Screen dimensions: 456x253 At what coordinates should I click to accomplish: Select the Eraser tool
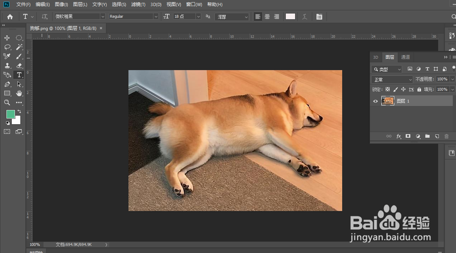(x=19, y=66)
